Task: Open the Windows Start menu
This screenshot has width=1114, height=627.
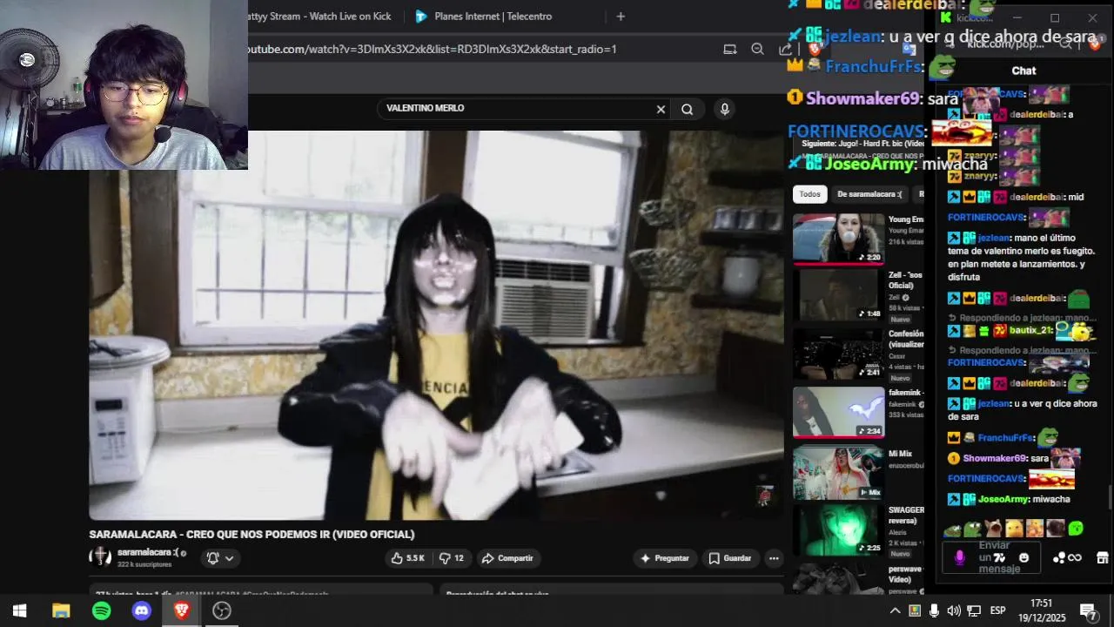Action: 19,610
